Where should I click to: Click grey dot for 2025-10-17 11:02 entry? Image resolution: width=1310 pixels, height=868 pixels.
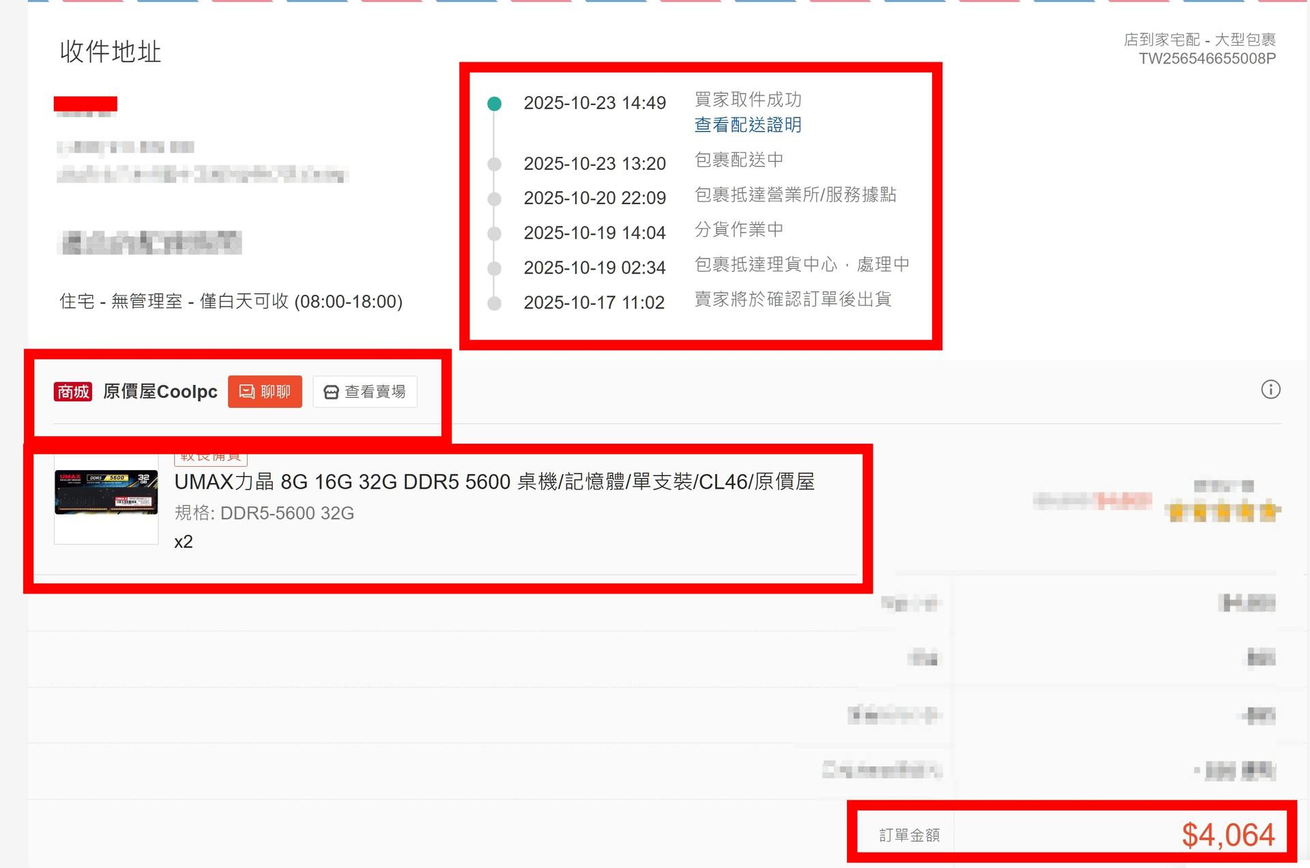tap(495, 303)
